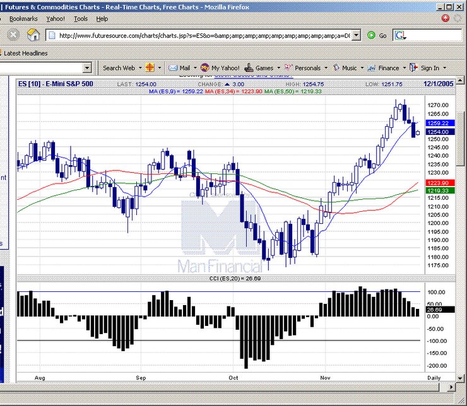Click the Stop loading button
The width and height of the screenshot is (467, 406).
click(13, 35)
